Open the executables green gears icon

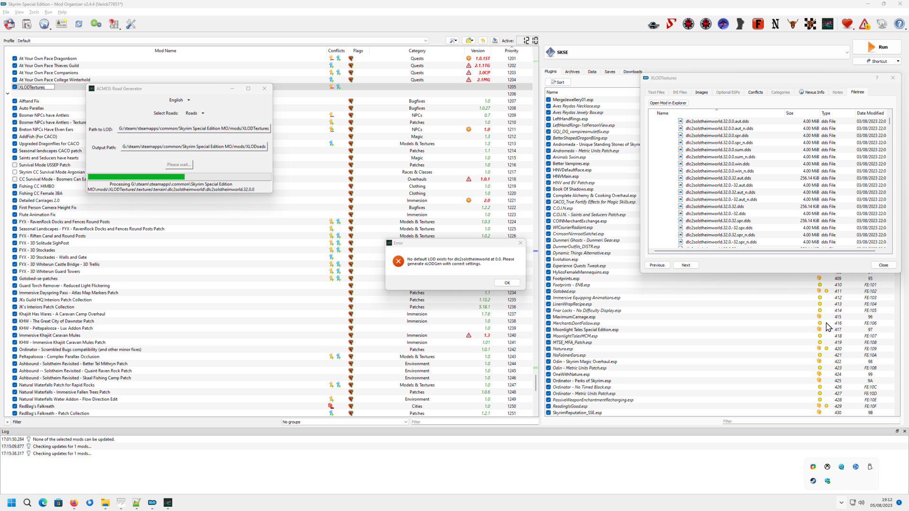click(96, 24)
